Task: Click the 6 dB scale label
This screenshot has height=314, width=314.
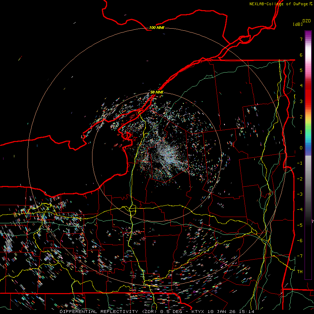Action: tap(301, 55)
